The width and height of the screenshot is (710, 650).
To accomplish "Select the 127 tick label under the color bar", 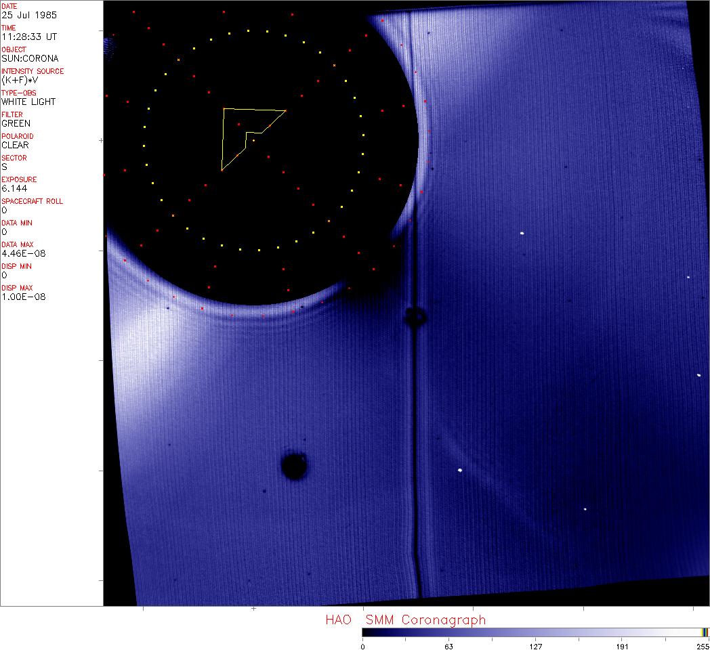I will (535, 646).
